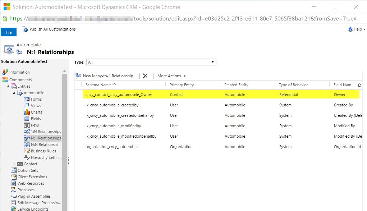Select the cncy_contact_cncy_automobile_Owner relationship row
The image size is (367, 211).
[x=119, y=95]
